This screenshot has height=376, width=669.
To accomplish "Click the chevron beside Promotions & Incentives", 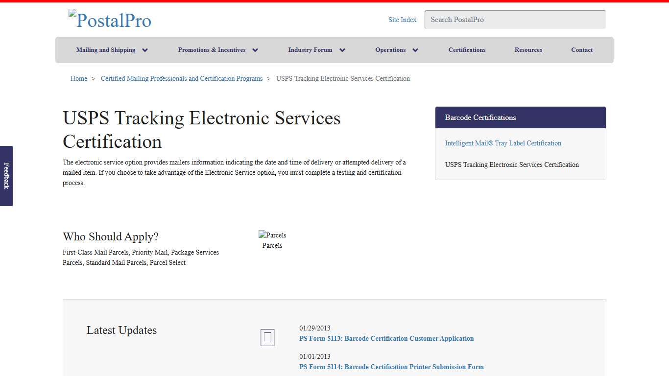I will (x=255, y=49).
